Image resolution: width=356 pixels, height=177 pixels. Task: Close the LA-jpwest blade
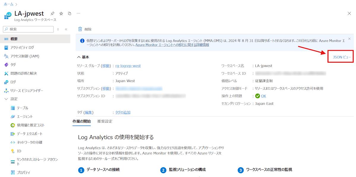(349, 14)
